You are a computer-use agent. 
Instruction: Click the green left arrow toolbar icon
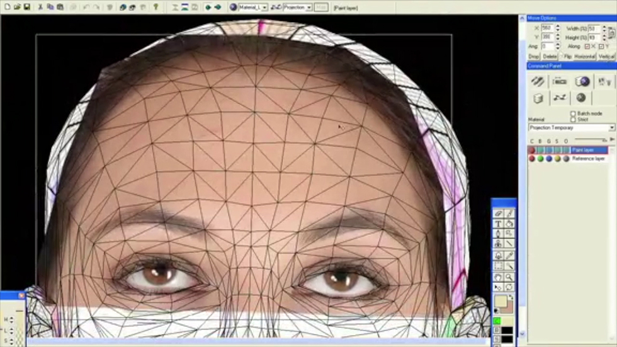[x=208, y=7]
